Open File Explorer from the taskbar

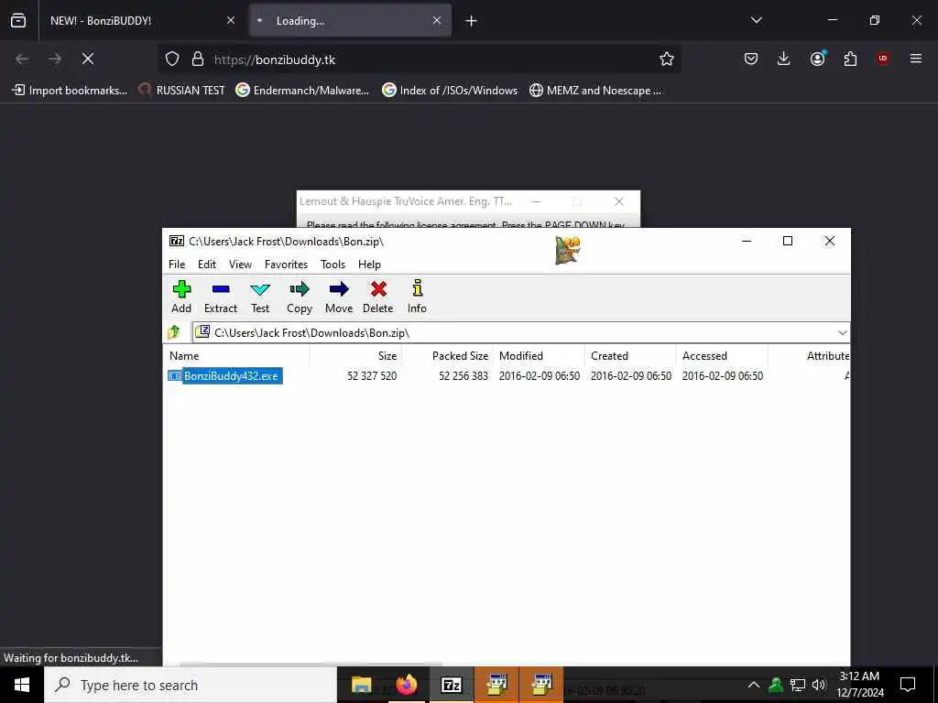click(361, 685)
